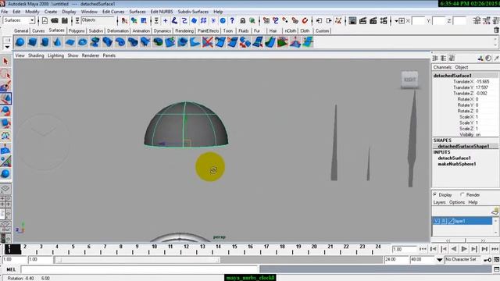Open the Channels menu in the Channel Box

point(442,67)
